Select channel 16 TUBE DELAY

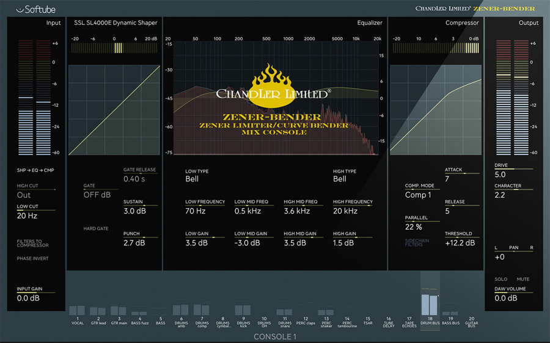tap(388, 322)
